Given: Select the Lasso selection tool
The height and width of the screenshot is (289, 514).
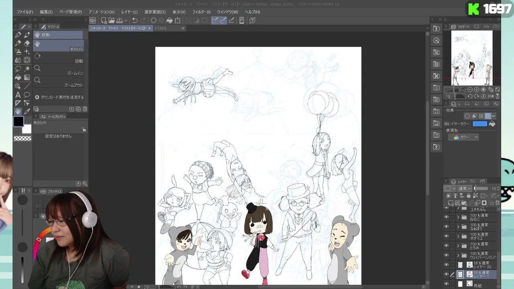Looking at the screenshot, I should point(18,69).
